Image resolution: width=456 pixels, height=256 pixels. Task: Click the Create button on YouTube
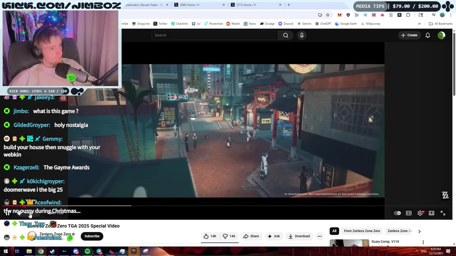coord(409,35)
